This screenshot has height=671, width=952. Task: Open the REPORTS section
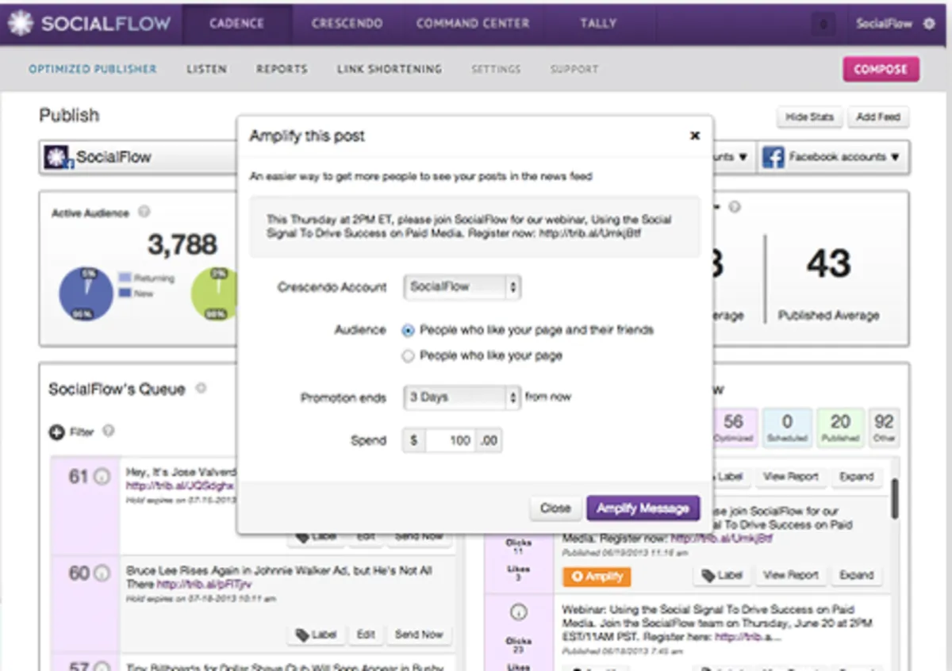pyautogui.click(x=282, y=69)
